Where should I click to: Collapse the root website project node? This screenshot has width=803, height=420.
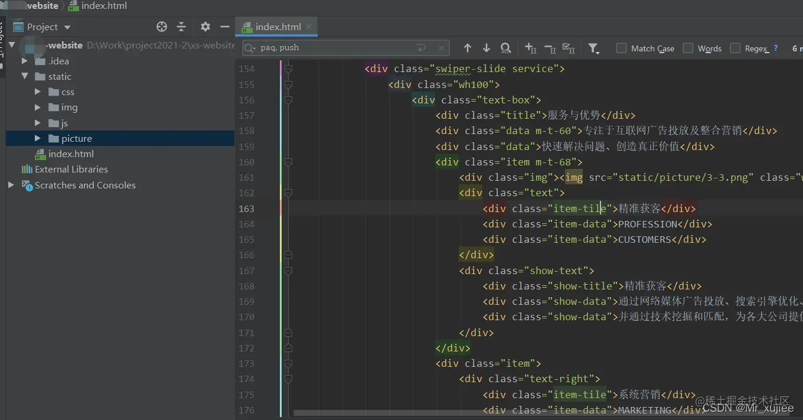click(x=11, y=45)
